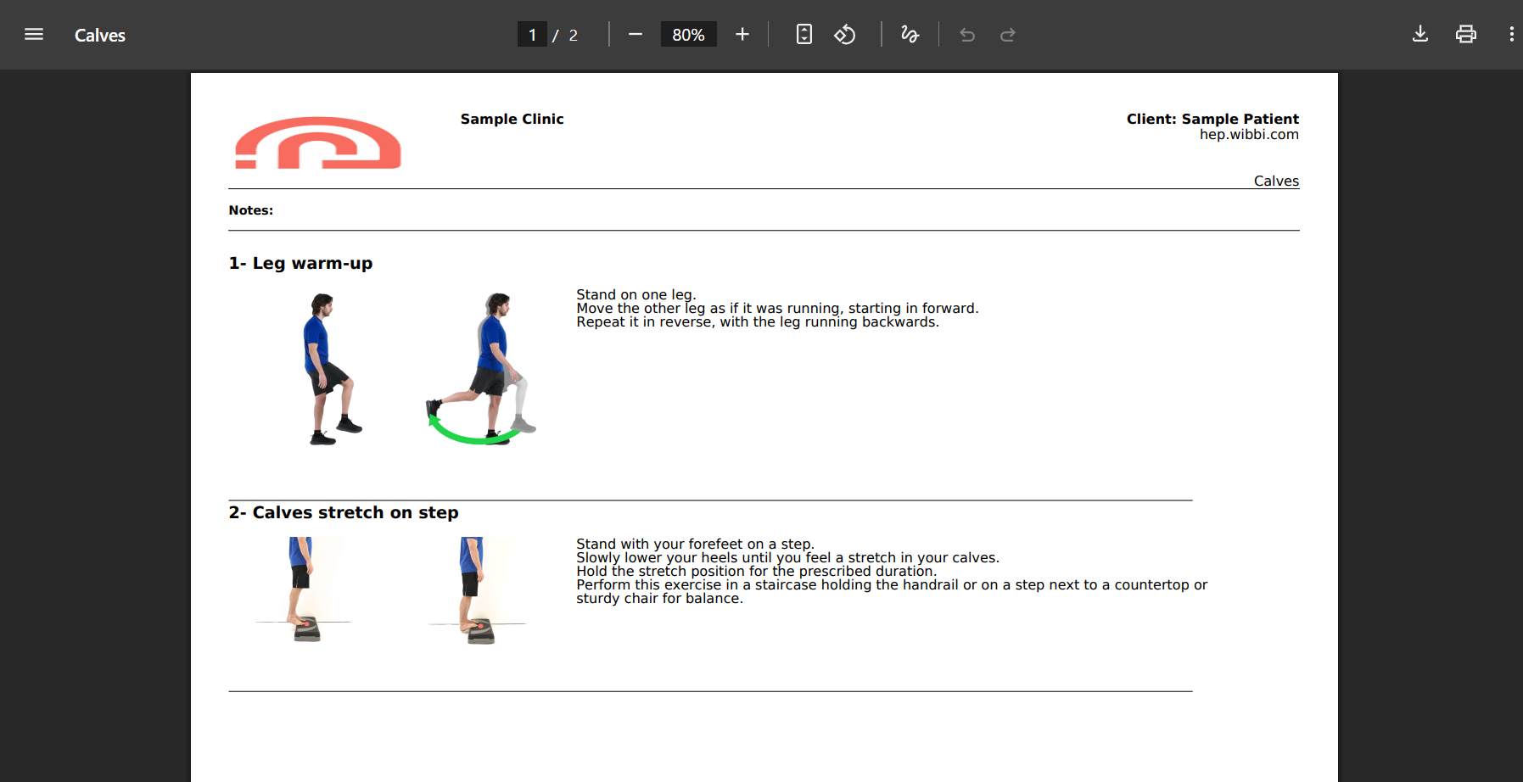
Task: Click the hep.wibbi.com link
Action: click(x=1249, y=134)
